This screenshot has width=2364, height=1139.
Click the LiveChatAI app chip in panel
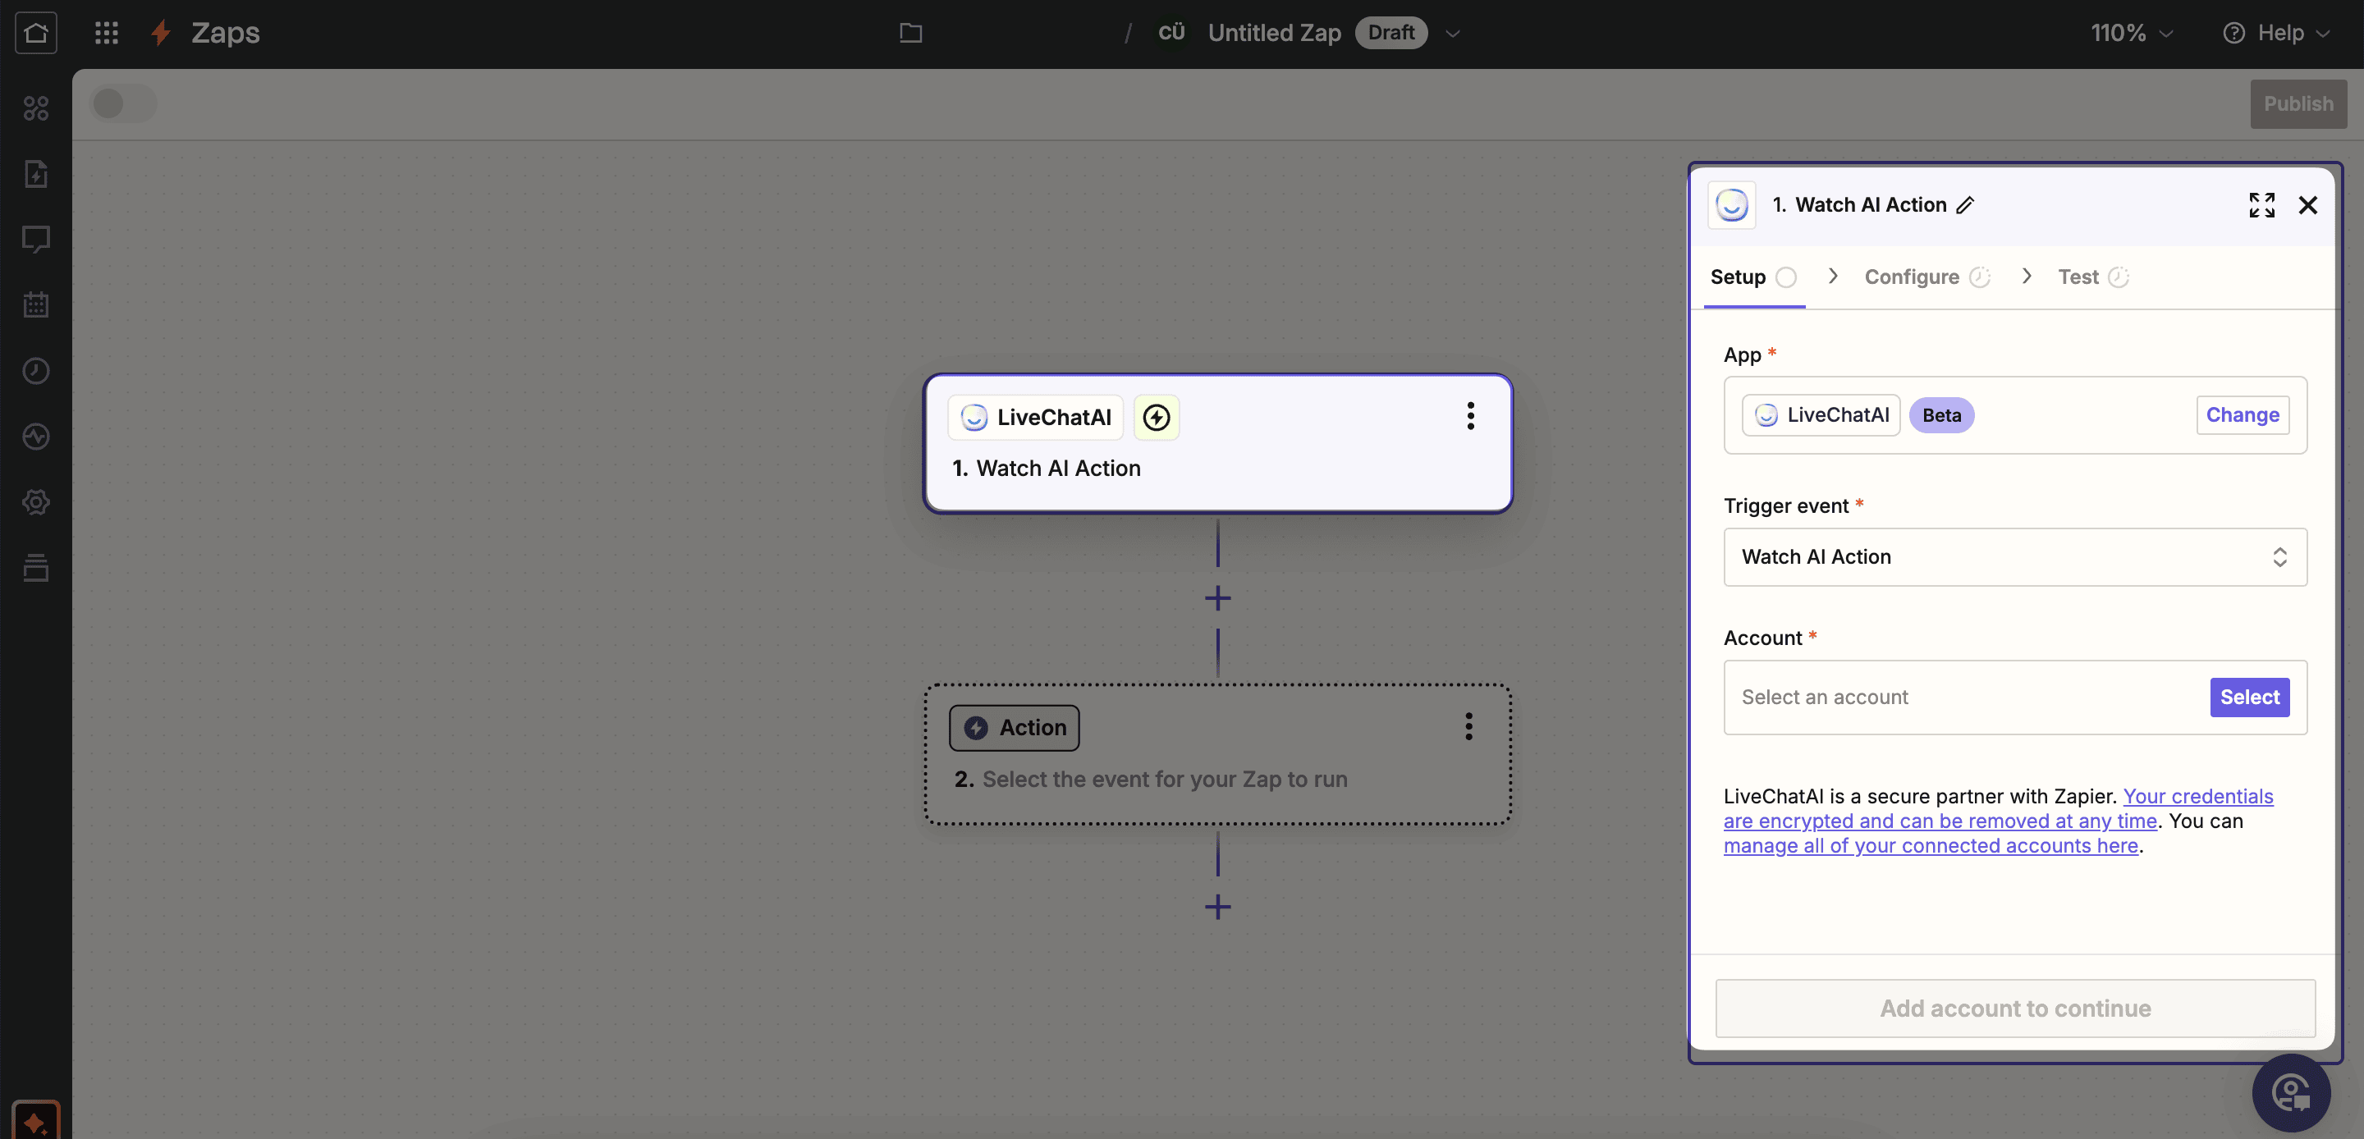[x=1821, y=415]
